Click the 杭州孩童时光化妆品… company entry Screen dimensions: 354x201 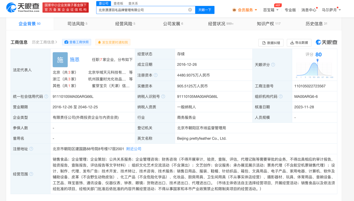(x=107, y=79)
